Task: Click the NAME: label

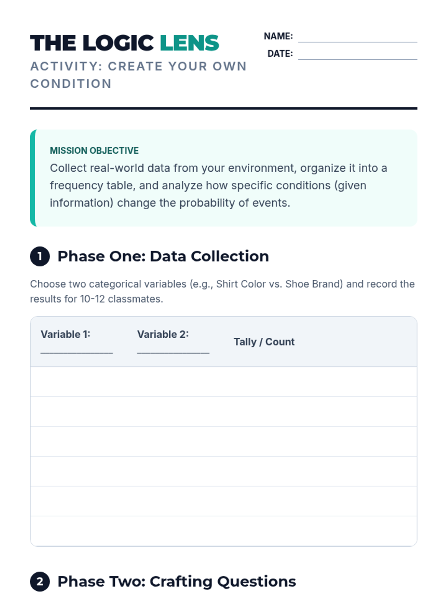Action: (x=278, y=36)
